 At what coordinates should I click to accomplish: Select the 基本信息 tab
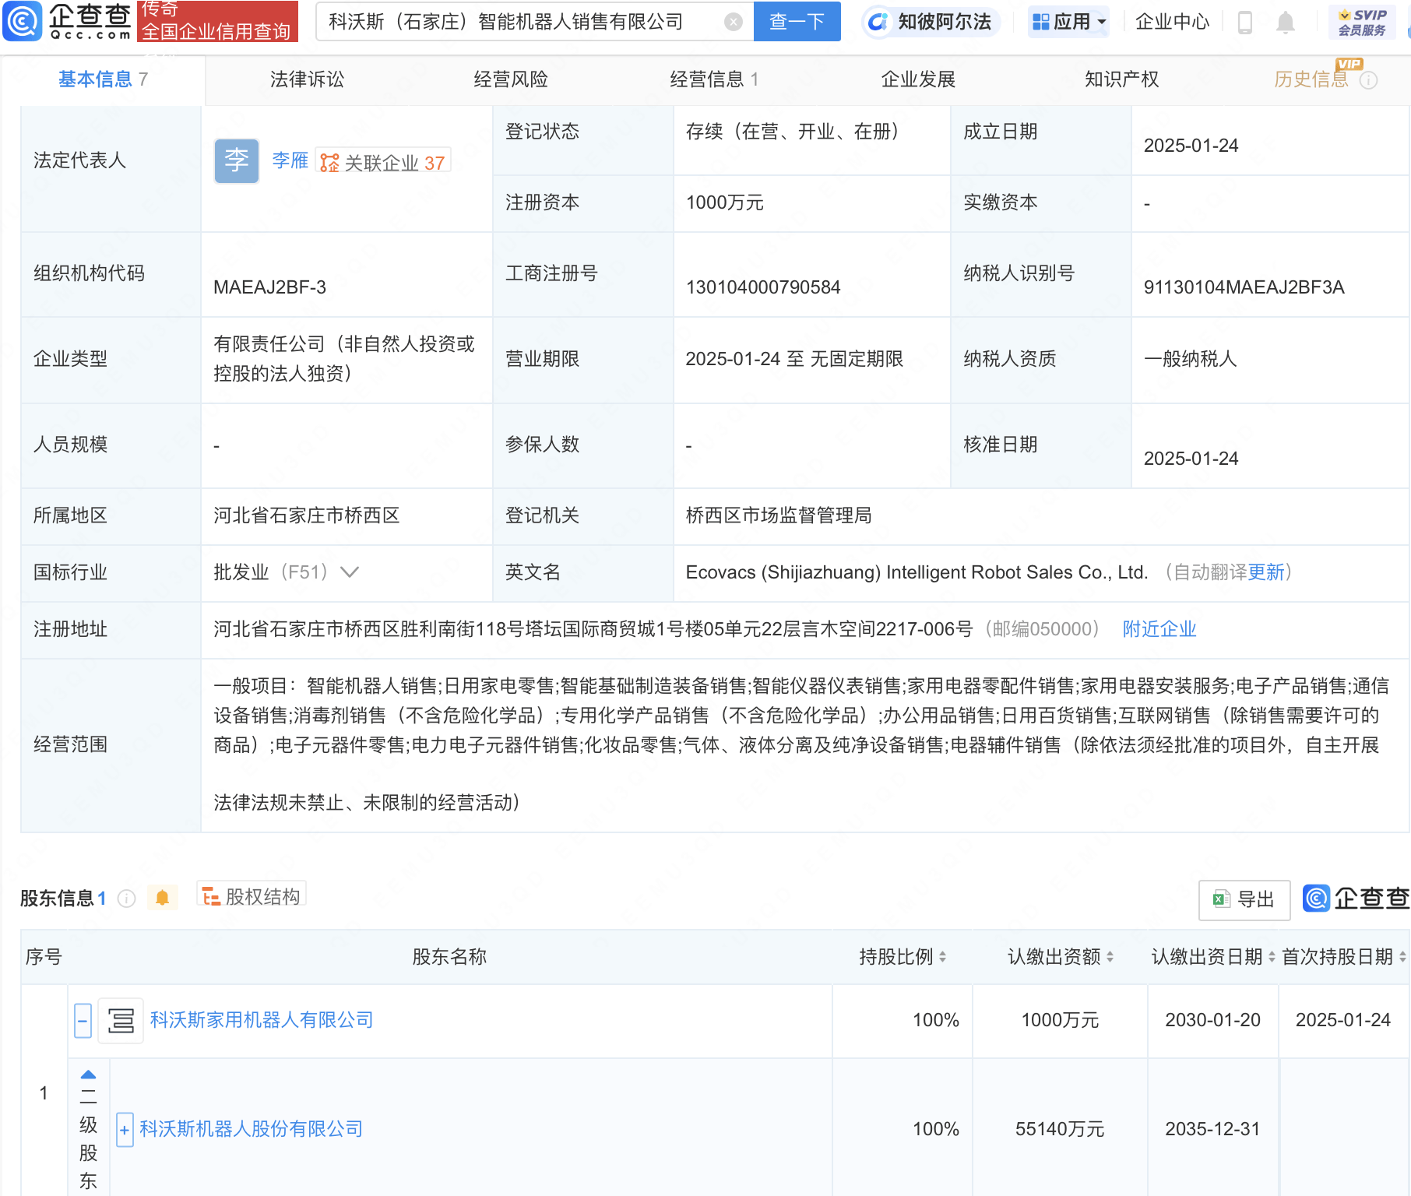point(103,79)
